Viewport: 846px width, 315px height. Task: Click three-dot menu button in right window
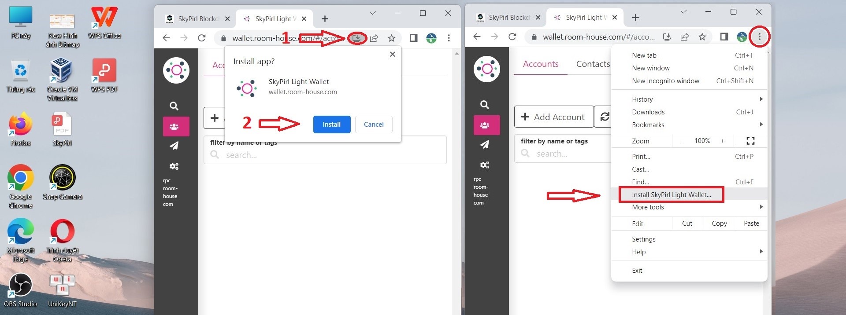[x=760, y=37]
